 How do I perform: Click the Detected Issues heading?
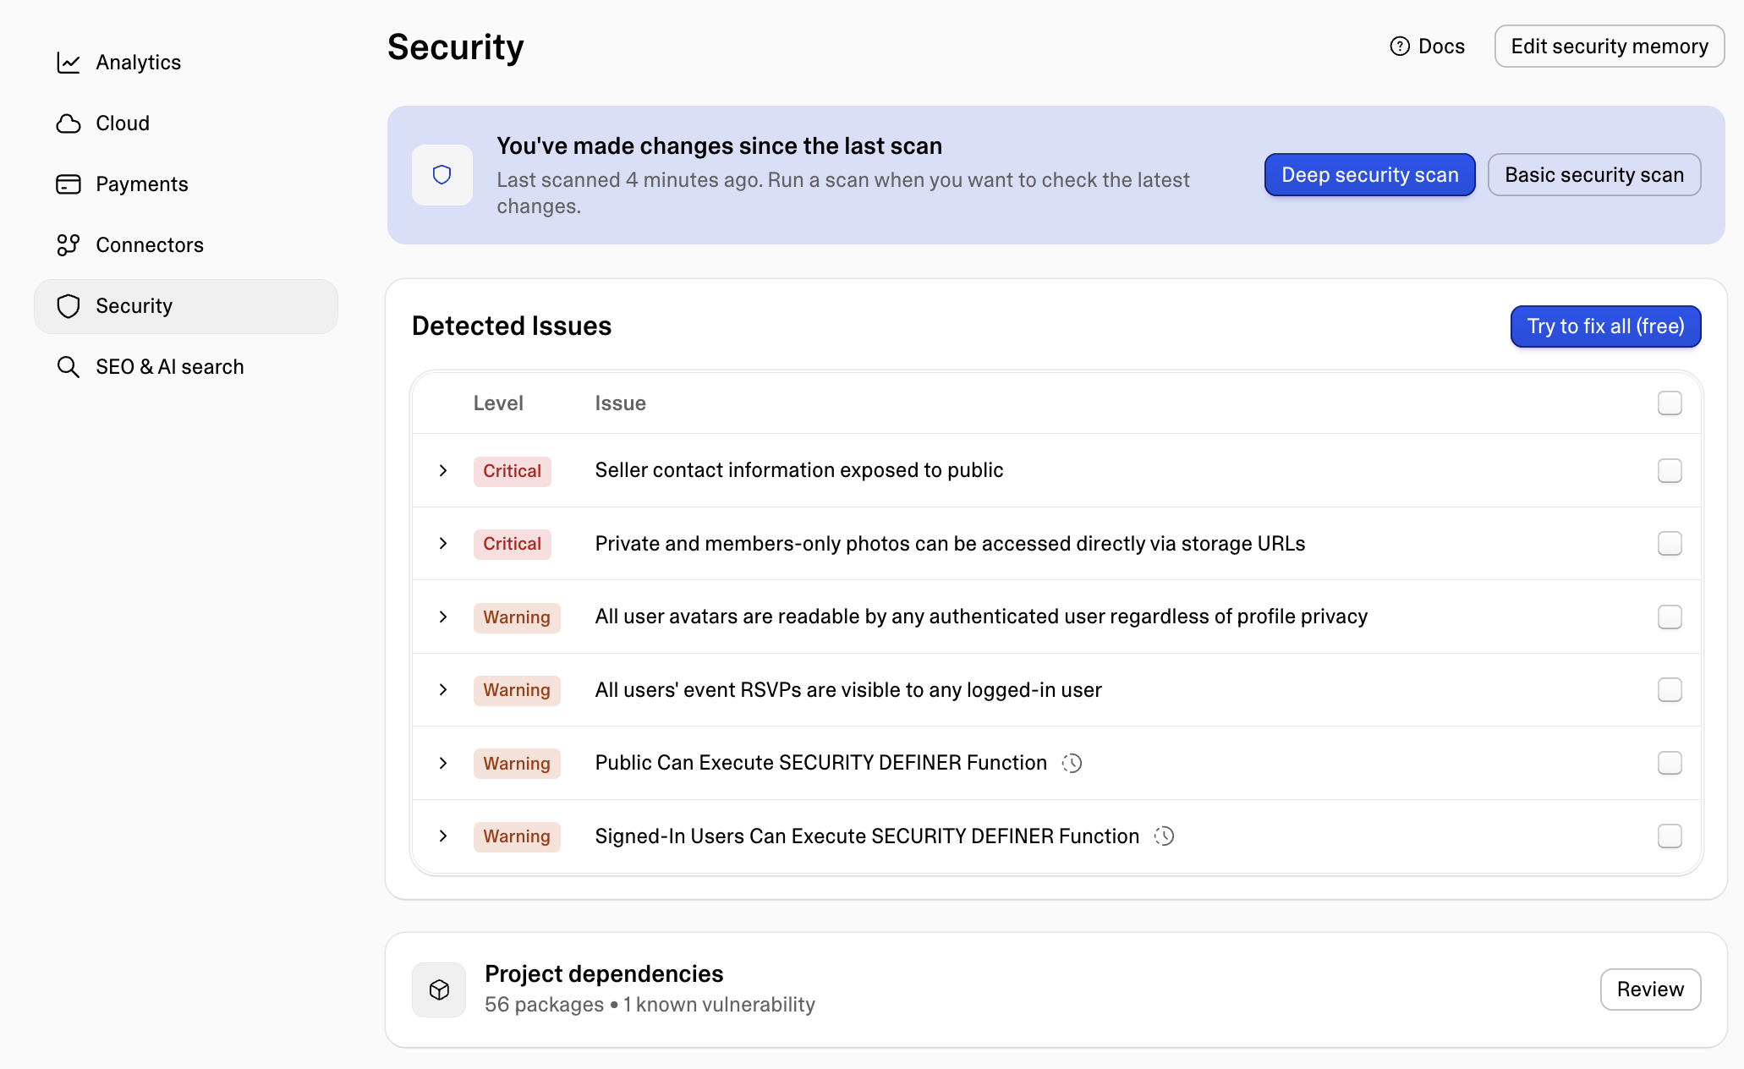click(x=512, y=326)
